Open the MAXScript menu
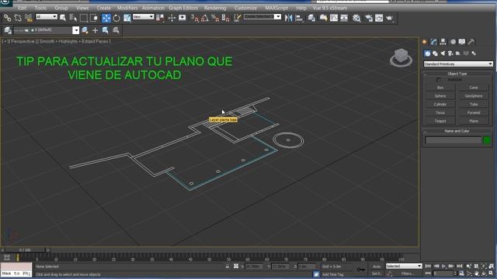 pos(276,8)
